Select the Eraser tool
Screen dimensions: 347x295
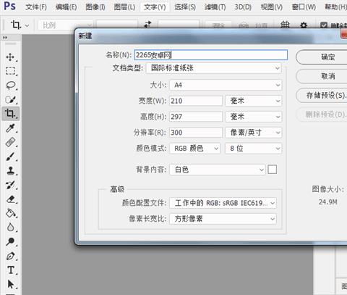coord(10,199)
